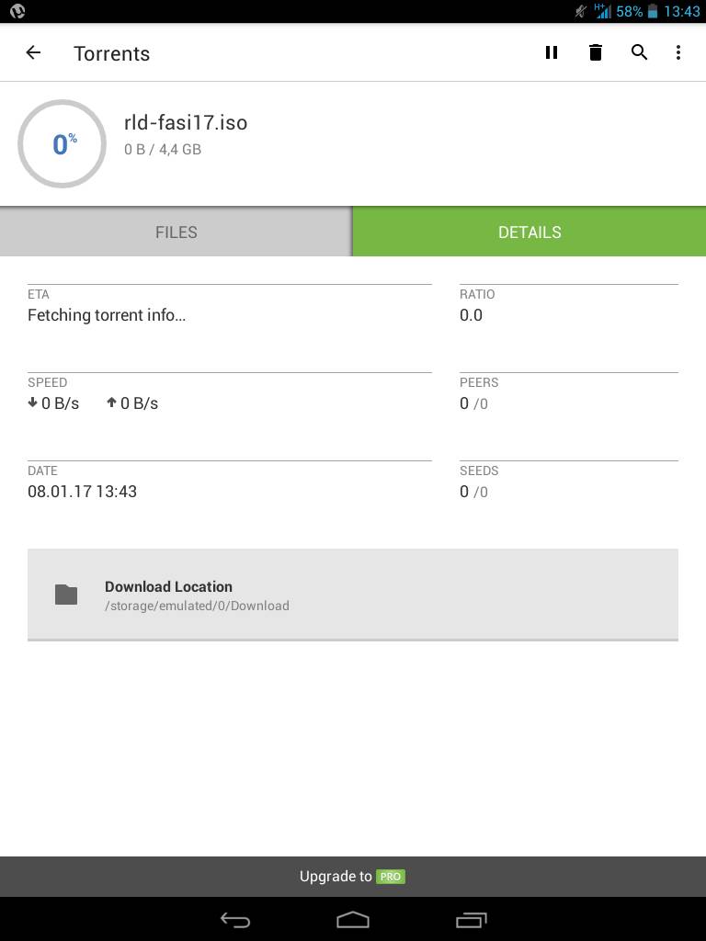Image resolution: width=706 pixels, height=941 pixels.
Task: Open the three-dot overflow menu
Action: 678,52
